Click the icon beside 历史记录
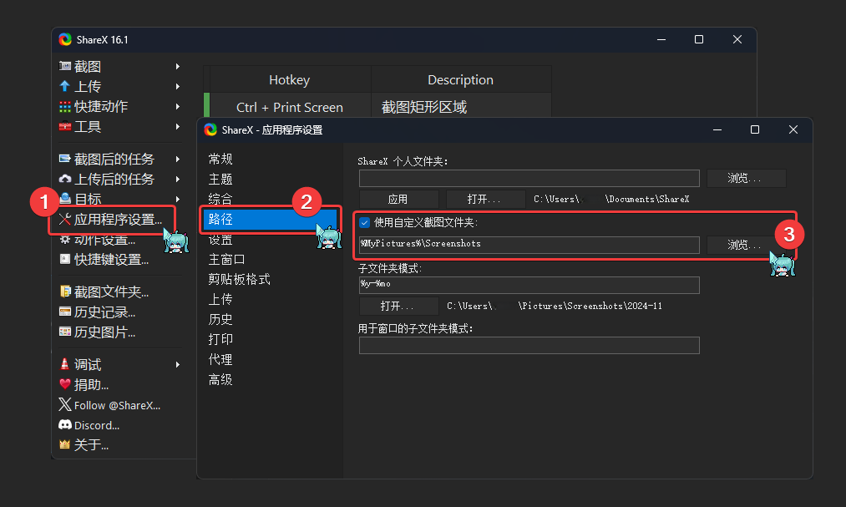 (65, 312)
